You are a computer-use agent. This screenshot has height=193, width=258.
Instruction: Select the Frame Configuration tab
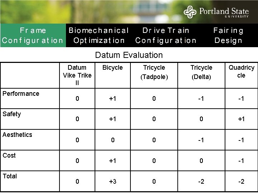coord(33,35)
